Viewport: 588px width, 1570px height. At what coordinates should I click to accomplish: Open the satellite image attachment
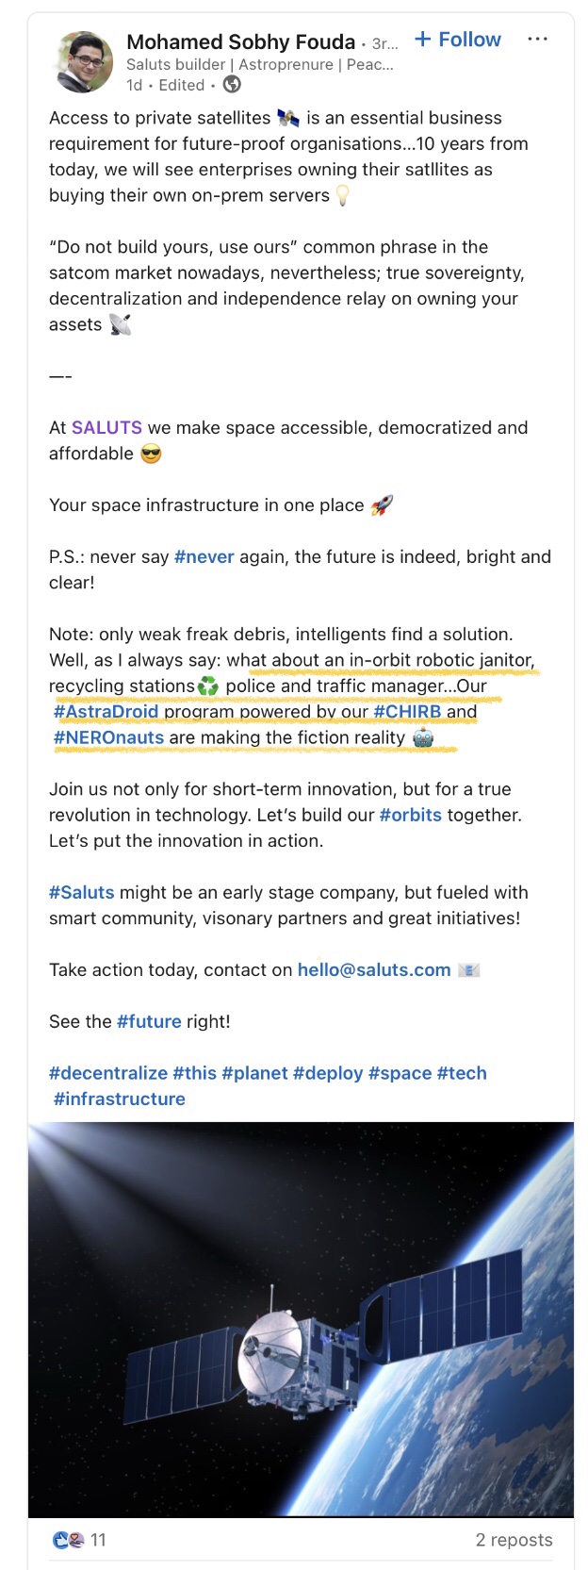tap(301, 1318)
